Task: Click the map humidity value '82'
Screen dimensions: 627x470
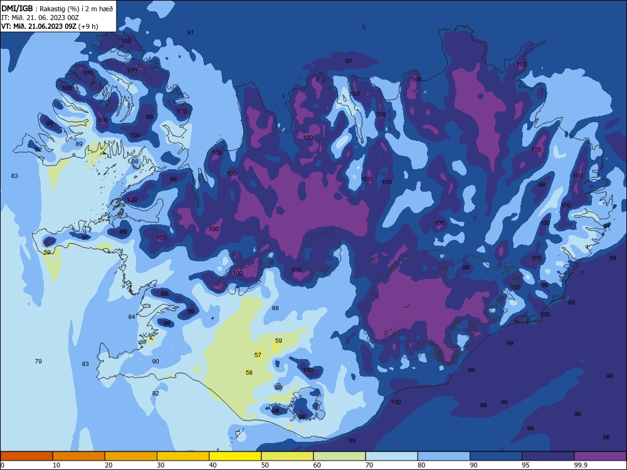Action: point(155,394)
